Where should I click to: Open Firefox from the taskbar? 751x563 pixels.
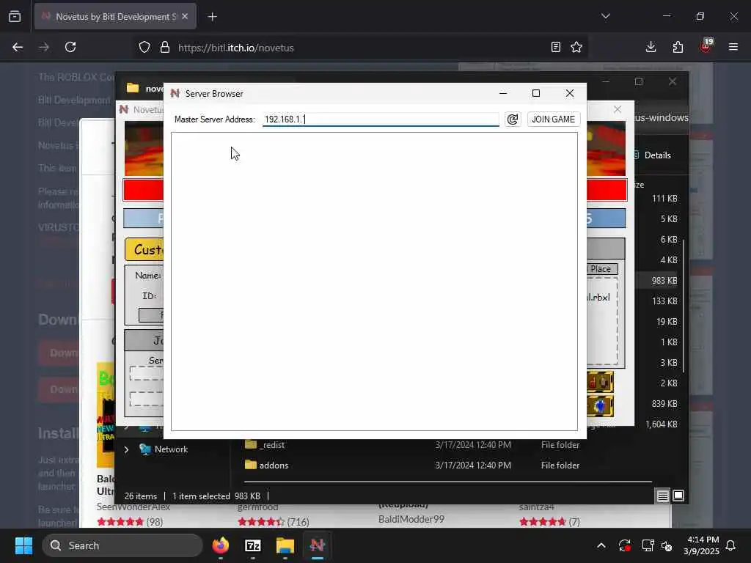[220, 545]
